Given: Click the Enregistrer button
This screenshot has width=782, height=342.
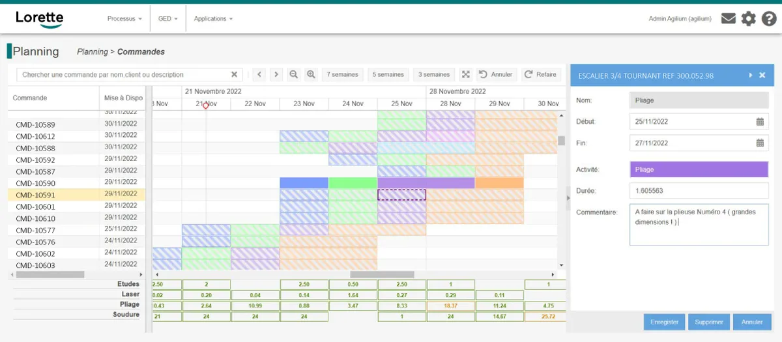Looking at the screenshot, I should pyautogui.click(x=665, y=322).
